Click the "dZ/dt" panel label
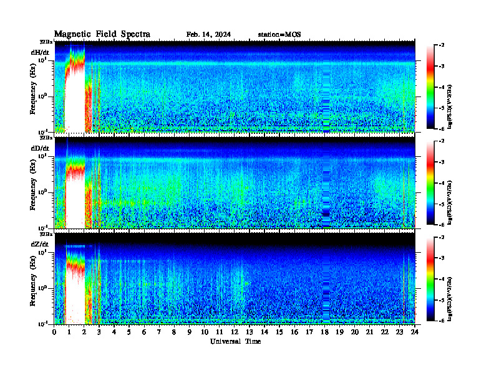 [x=40, y=244]
